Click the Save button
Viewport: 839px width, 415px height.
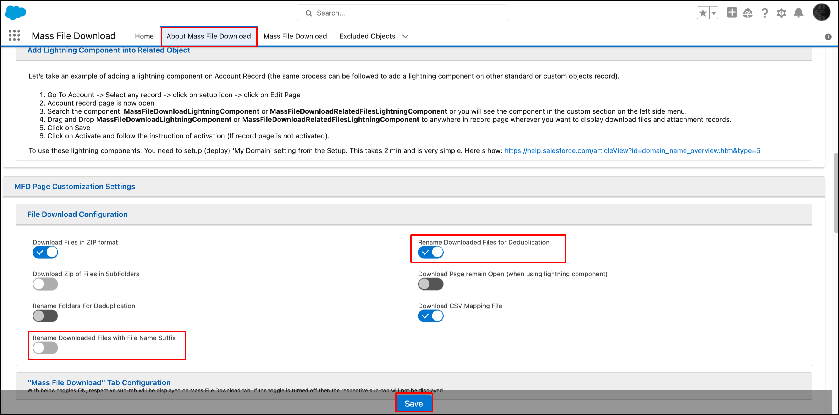coord(414,403)
